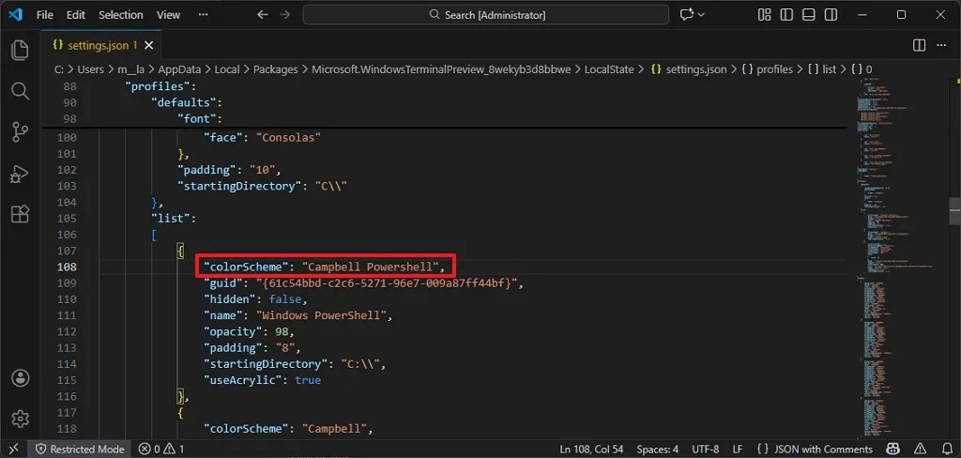The image size is (961, 458).
Task: Click the opacity value 98
Action: (x=282, y=331)
